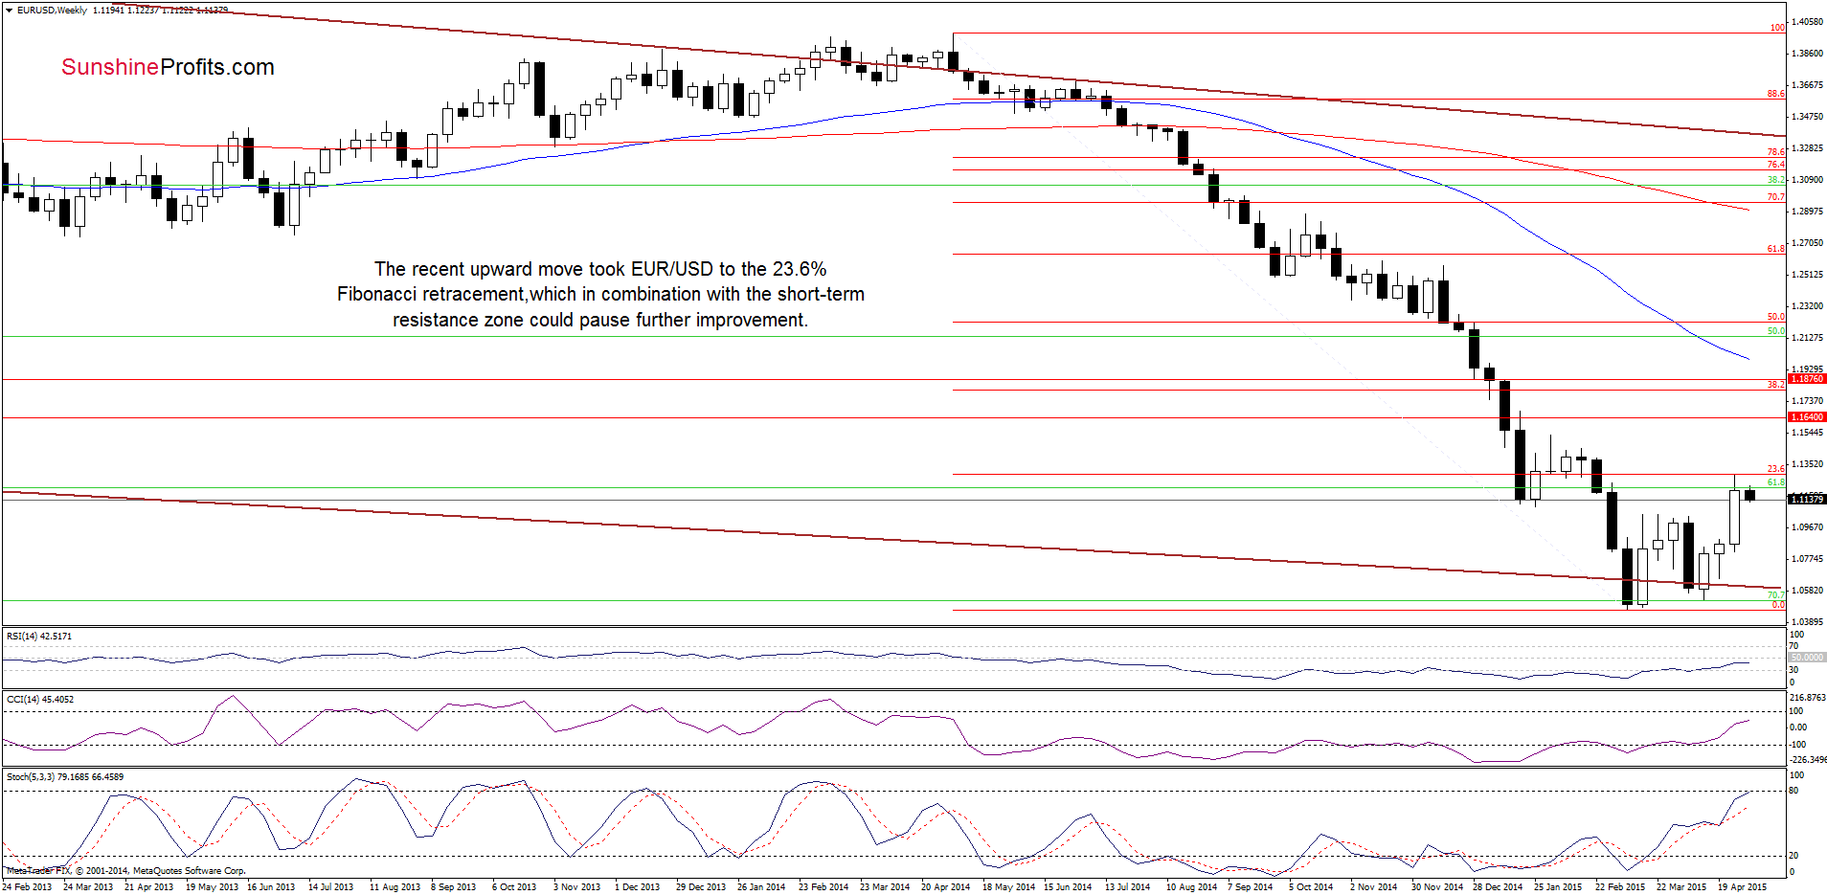The width and height of the screenshot is (1827, 895).
Task: Click the 26 Jan 2014 date label
Action: [x=761, y=887]
